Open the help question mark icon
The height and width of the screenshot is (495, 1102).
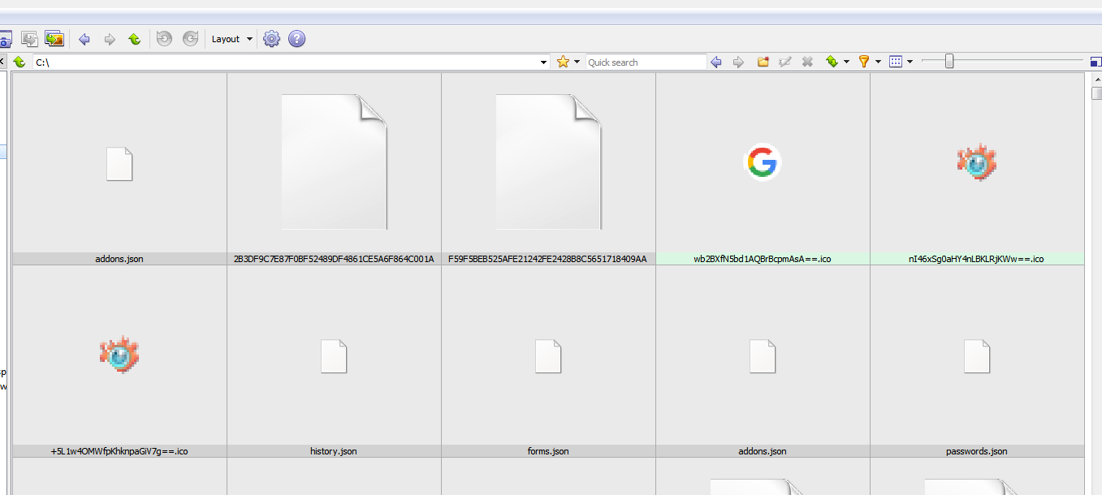tap(297, 39)
